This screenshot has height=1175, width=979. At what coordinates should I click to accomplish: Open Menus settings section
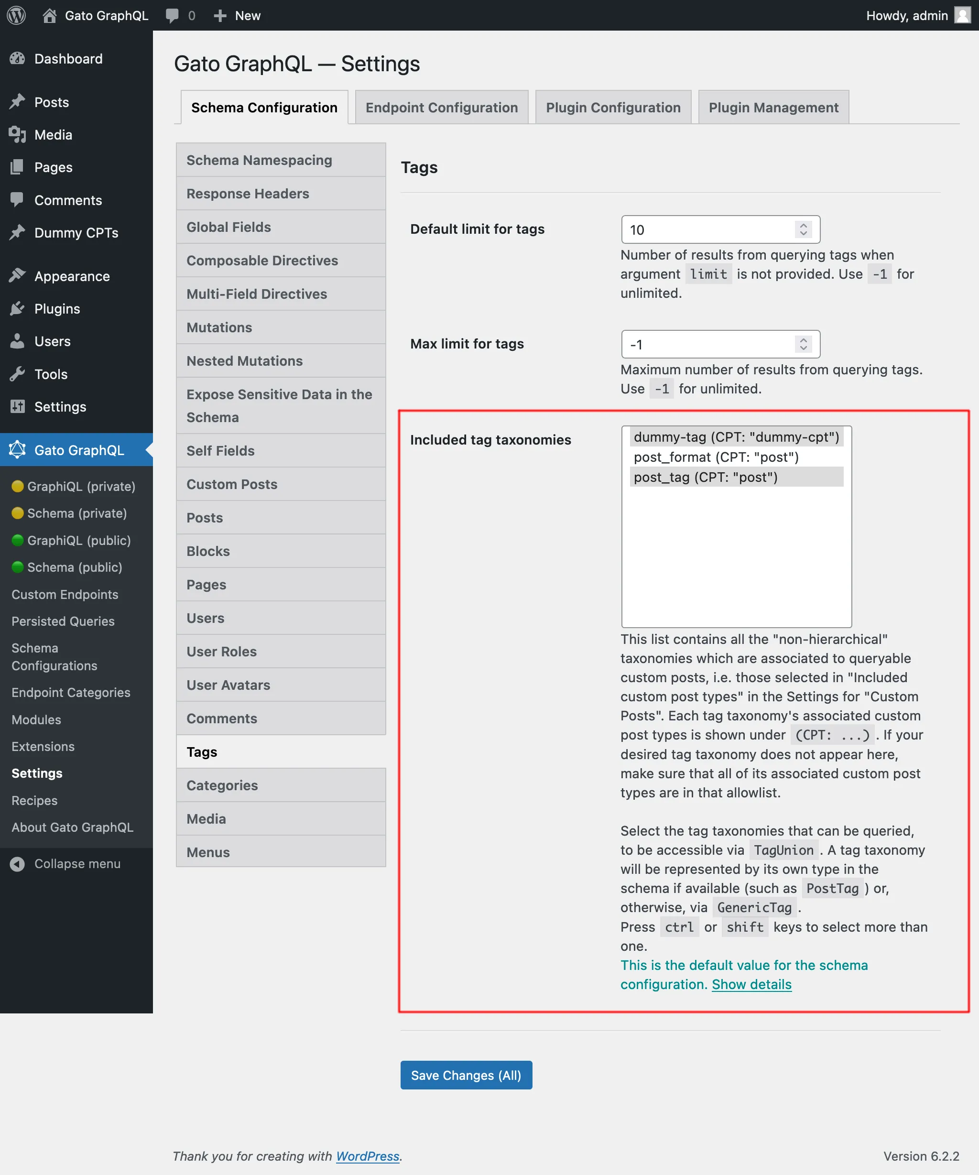(281, 852)
